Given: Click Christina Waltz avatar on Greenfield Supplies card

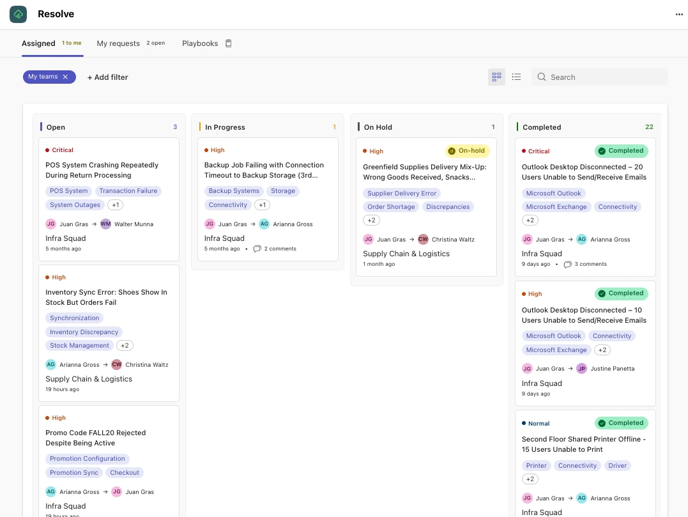Looking at the screenshot, I should (423, 239).
